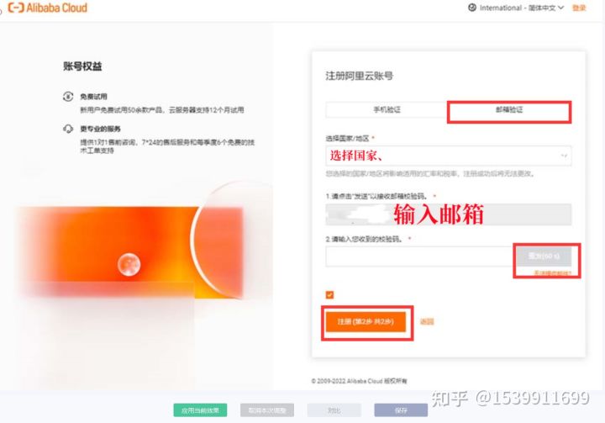
Task: Click the Alibaba Cloud logo
Action: pyautogui.click(x=48, y=8)
